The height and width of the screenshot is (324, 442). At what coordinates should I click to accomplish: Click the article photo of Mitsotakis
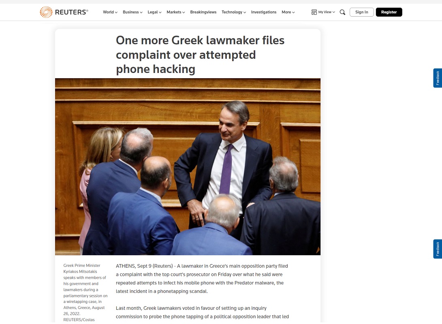click(188, 167)
